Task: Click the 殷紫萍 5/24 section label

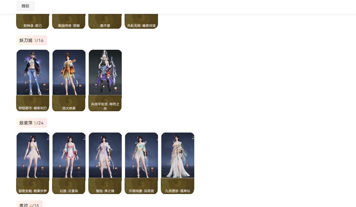Action: pos(31,123)
